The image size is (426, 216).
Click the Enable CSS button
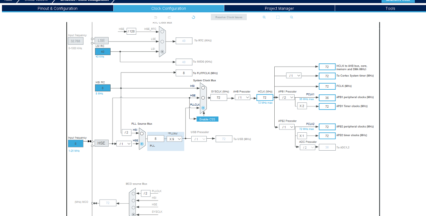[x=207, y=119]
